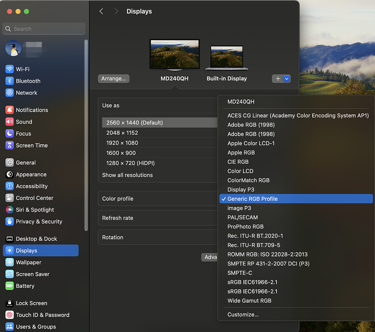Select checked Generic RGB Profile item
The image size is (375, 332).
[296, 199]
